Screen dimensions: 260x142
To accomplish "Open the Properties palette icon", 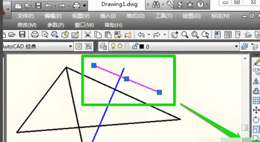I will pyautogui.click(x=217, y=35).
